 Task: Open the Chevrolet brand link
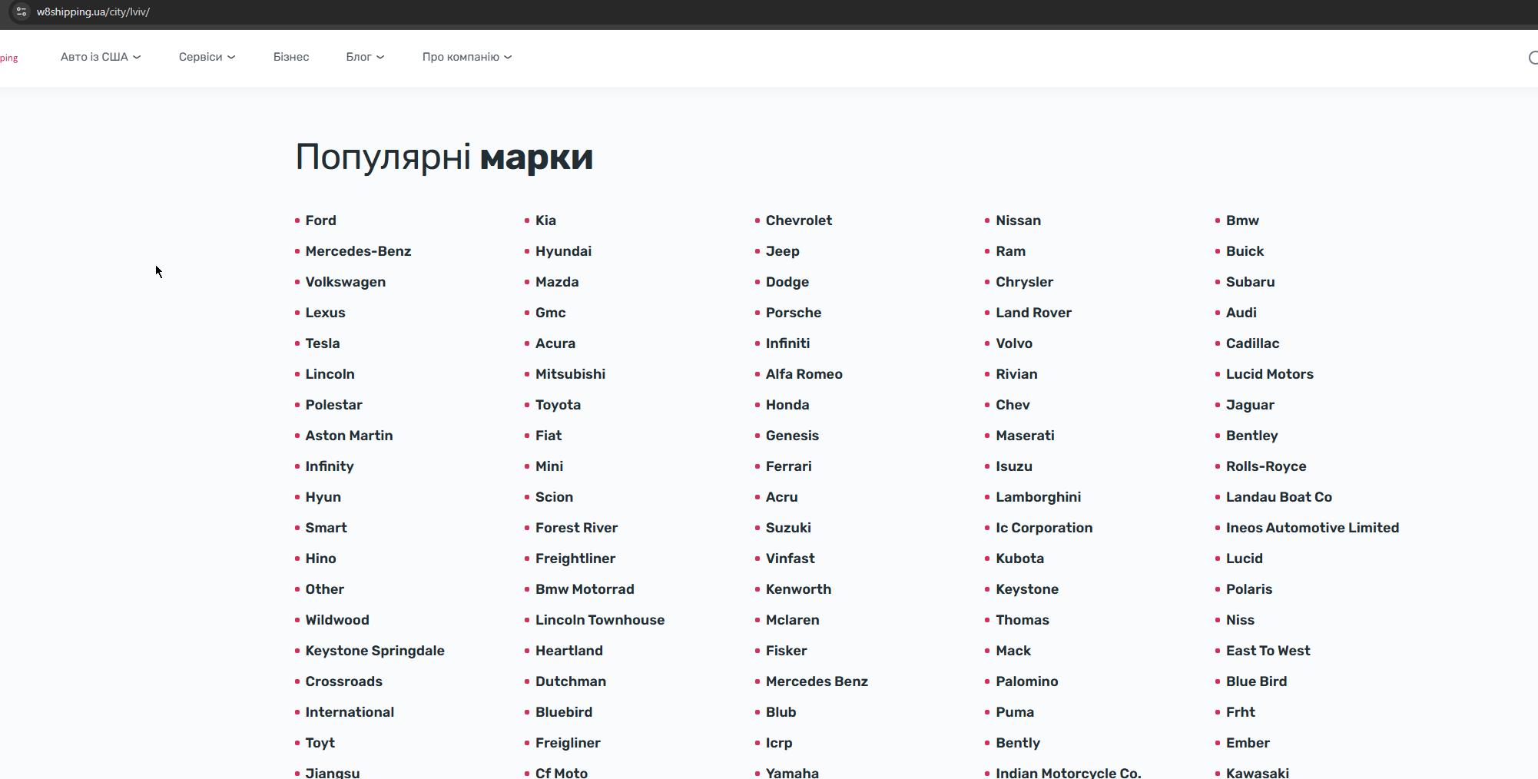coord(799,220)
